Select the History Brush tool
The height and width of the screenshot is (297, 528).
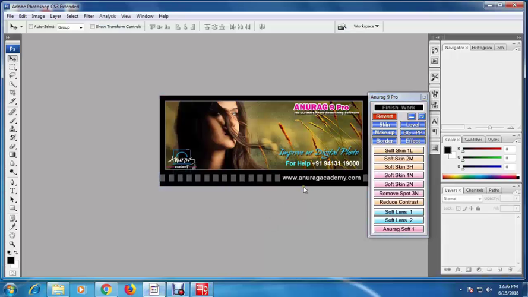(x=12, y=137)
